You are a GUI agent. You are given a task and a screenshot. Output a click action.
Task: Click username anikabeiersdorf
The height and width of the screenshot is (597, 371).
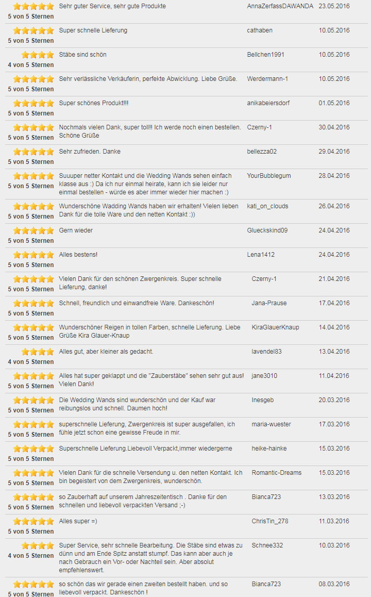[x=268, y=103]
